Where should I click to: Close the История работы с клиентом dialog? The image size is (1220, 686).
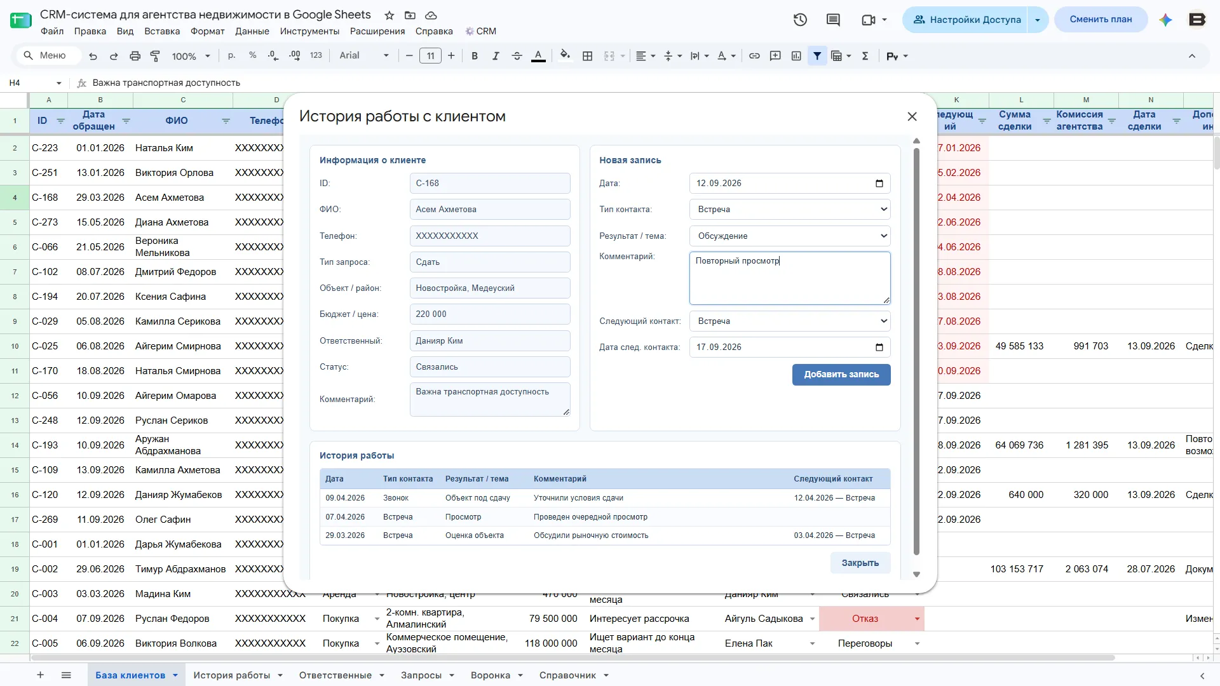pos(912,117)
